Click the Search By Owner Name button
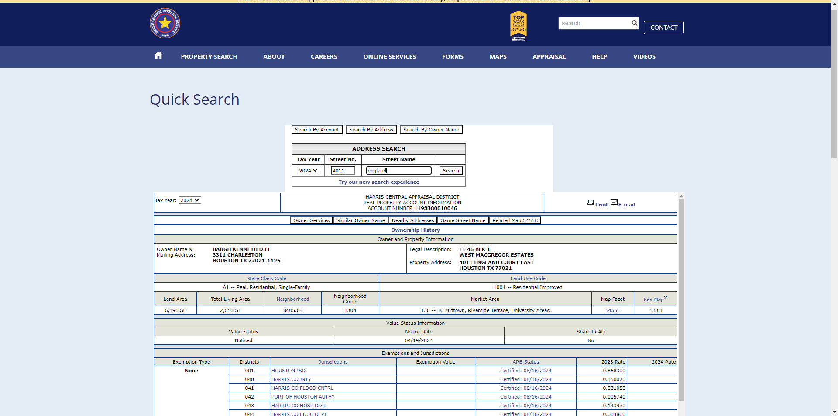 pos(431,130)
